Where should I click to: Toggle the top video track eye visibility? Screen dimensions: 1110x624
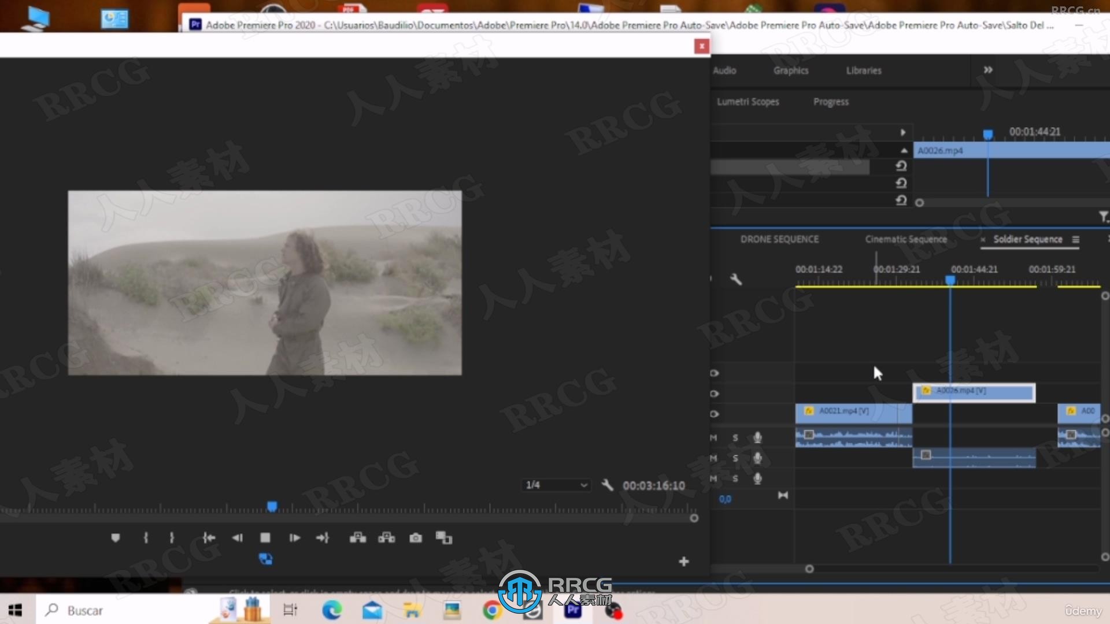pyautogui.click(x=715, y=373)
